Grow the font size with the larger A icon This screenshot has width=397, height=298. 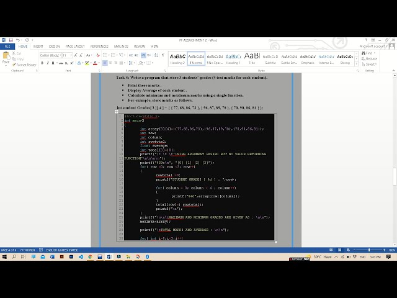[x=76, y=55]
